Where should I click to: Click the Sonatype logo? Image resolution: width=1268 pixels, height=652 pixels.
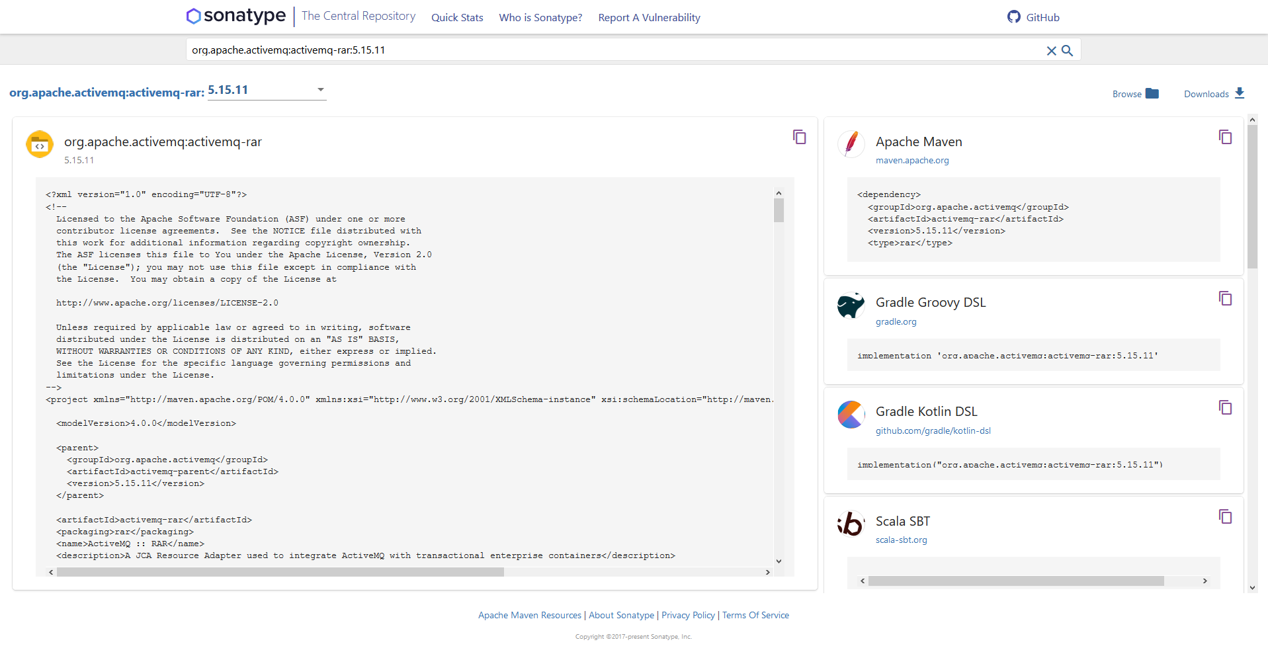(236, 16)
